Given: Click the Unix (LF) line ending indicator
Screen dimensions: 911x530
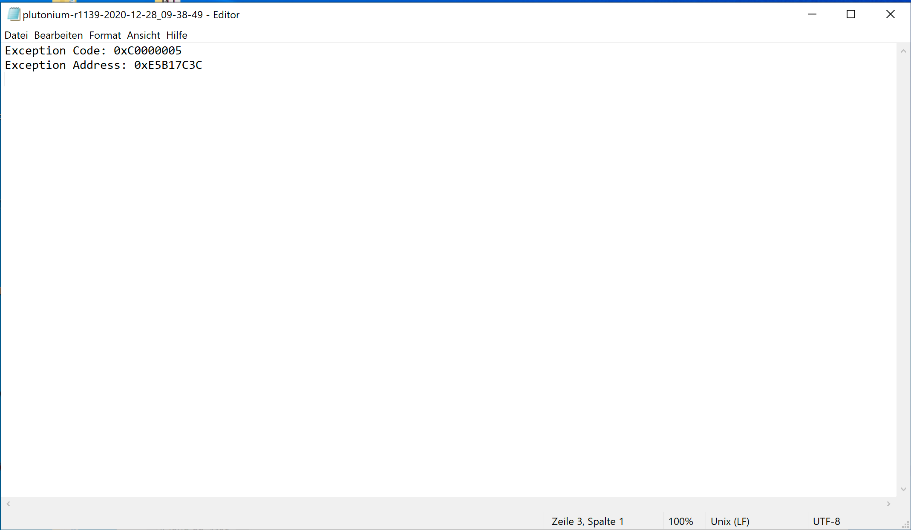Looking at the screenshot, I should tap(730, 521).
